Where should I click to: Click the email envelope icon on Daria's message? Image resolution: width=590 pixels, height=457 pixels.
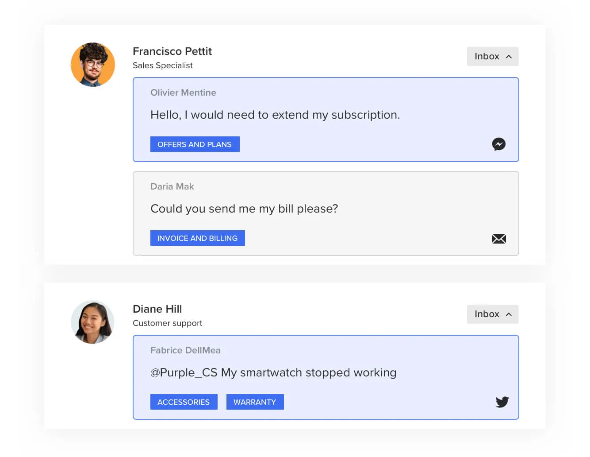[498, 239]
